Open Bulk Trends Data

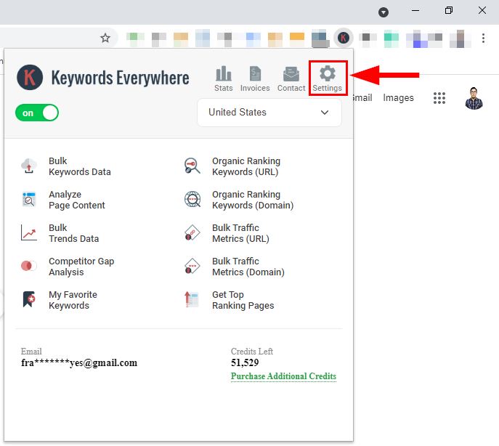(73, 233)
